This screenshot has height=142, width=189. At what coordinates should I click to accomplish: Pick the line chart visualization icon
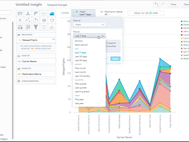tap(44, 14)
